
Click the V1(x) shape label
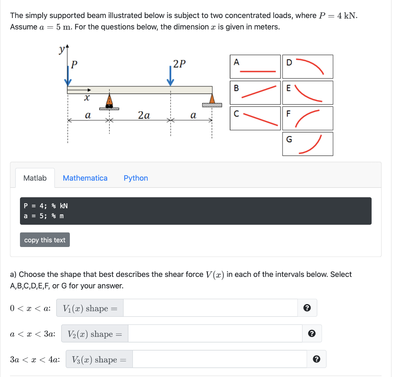click(89, 308)
